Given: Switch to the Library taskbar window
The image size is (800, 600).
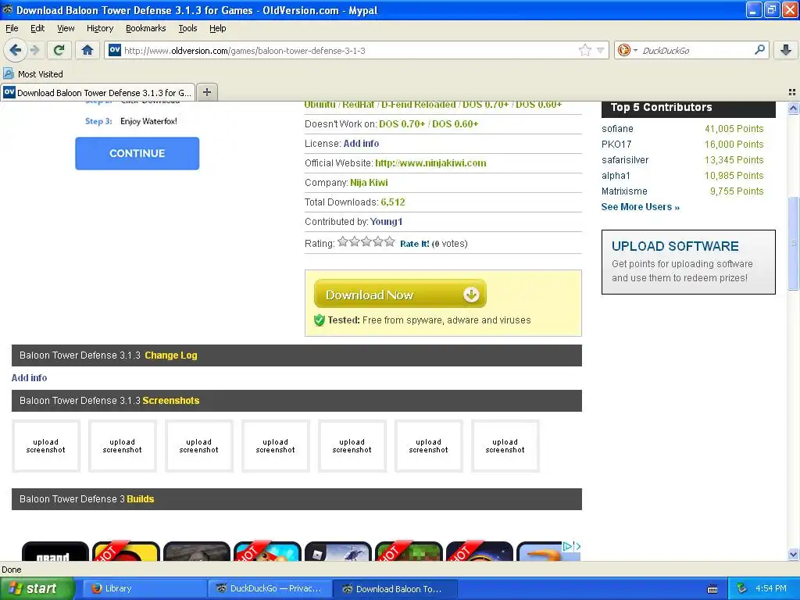Looking at the screenshot, I should tap(145, 589).
